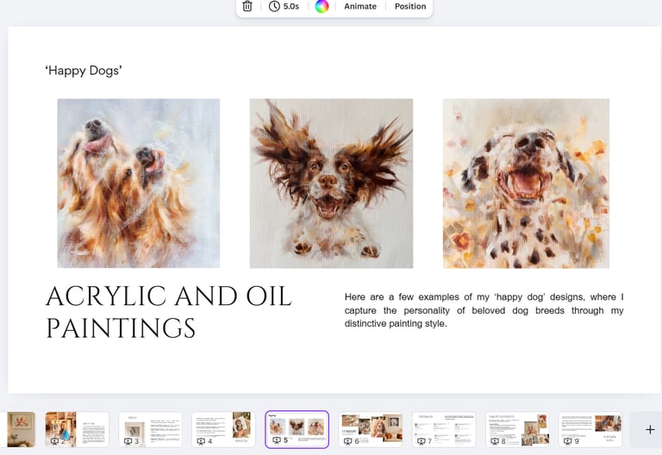This screenshot has height=455, width=662.
Task: Select the 'happy dog' designs description paragraph
Action: pos(484,310)
